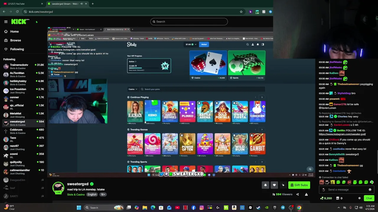Report stream with the warning triangle icon
The image size is (378, 212).
(306, 194)
